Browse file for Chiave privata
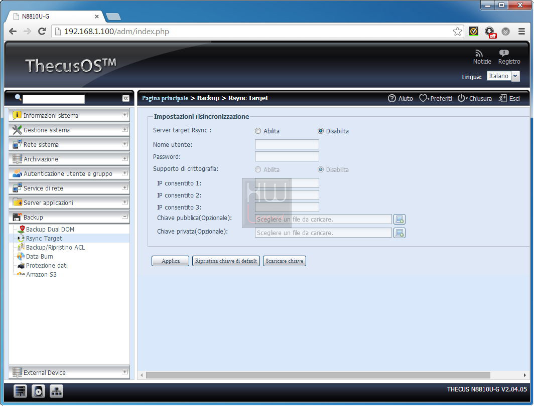The width and height of the screenshot is (534, 406). [399, 233]
